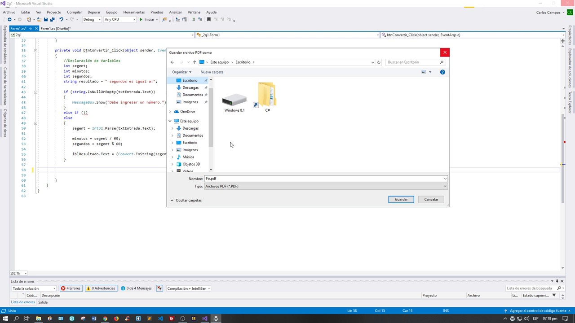Switch to Form1.cs [Diseño] tab

[x=55, y=29]
